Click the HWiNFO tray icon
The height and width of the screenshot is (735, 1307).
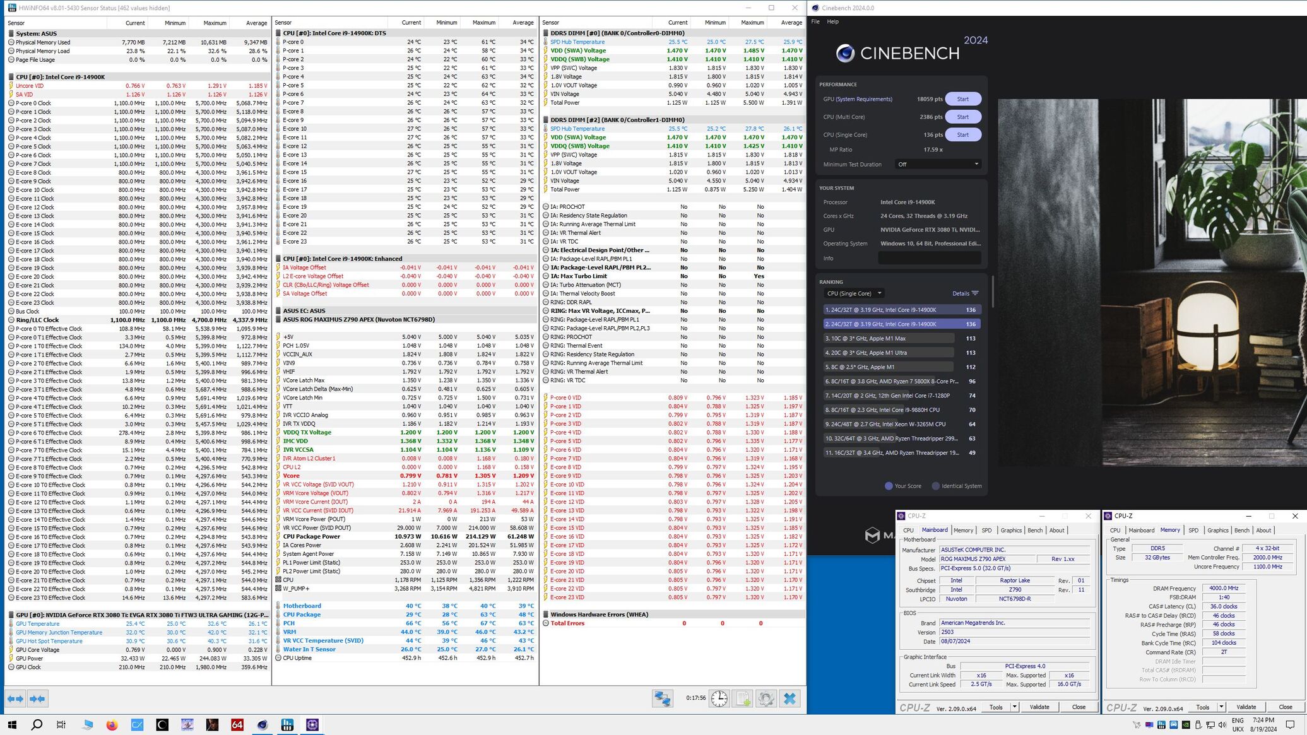tap(1161, 725)
